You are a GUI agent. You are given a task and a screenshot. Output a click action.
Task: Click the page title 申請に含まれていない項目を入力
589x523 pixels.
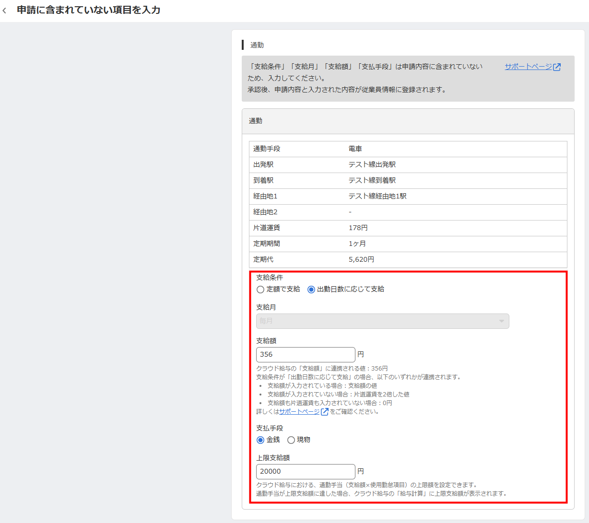tap(89, 10)
